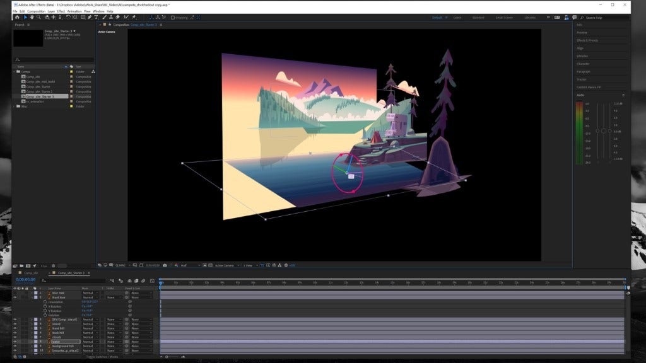Click the center audio level slider knob
Image resolution: width=646 pixels, height=363 pixels.
pos(604,130)
